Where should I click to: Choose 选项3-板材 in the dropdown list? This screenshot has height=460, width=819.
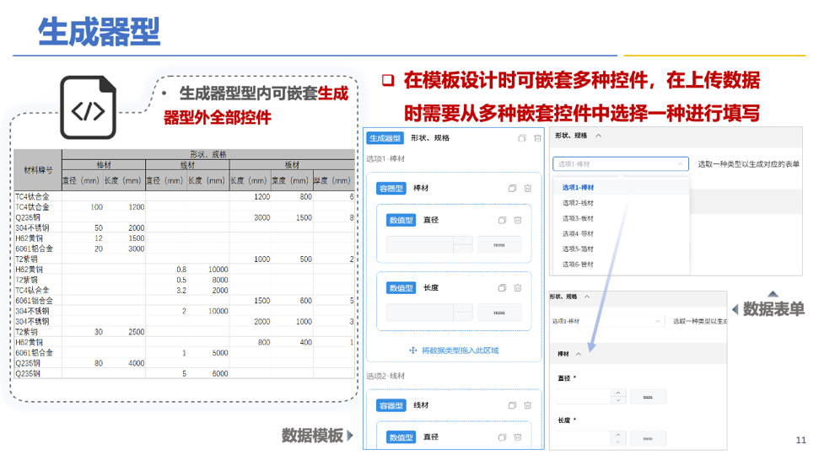[578, 218]
